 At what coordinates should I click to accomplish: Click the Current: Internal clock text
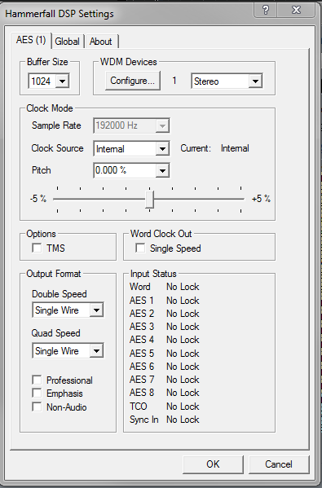pos(215,148)
